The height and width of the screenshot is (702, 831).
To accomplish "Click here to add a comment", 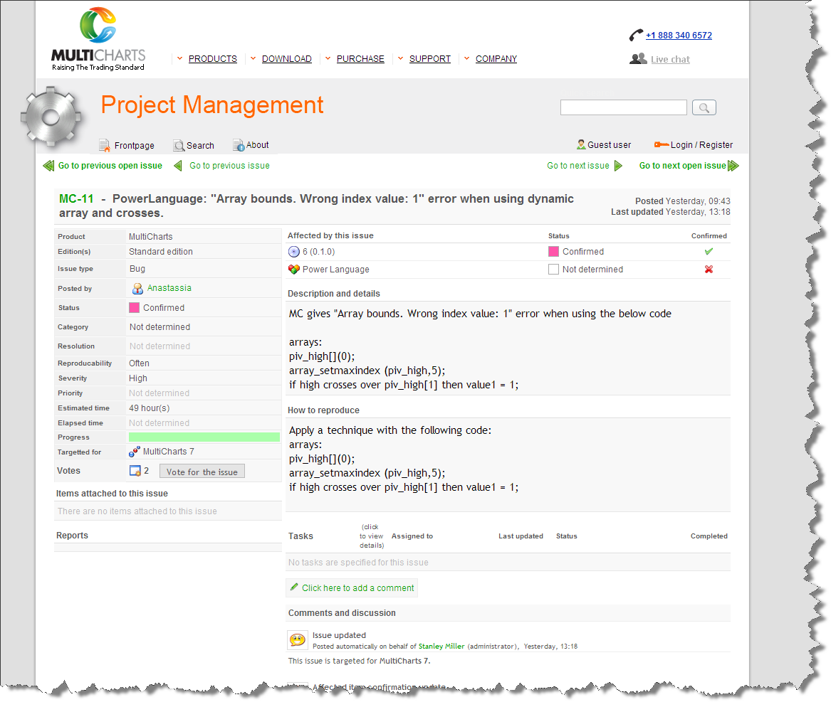I will (357, 587).
